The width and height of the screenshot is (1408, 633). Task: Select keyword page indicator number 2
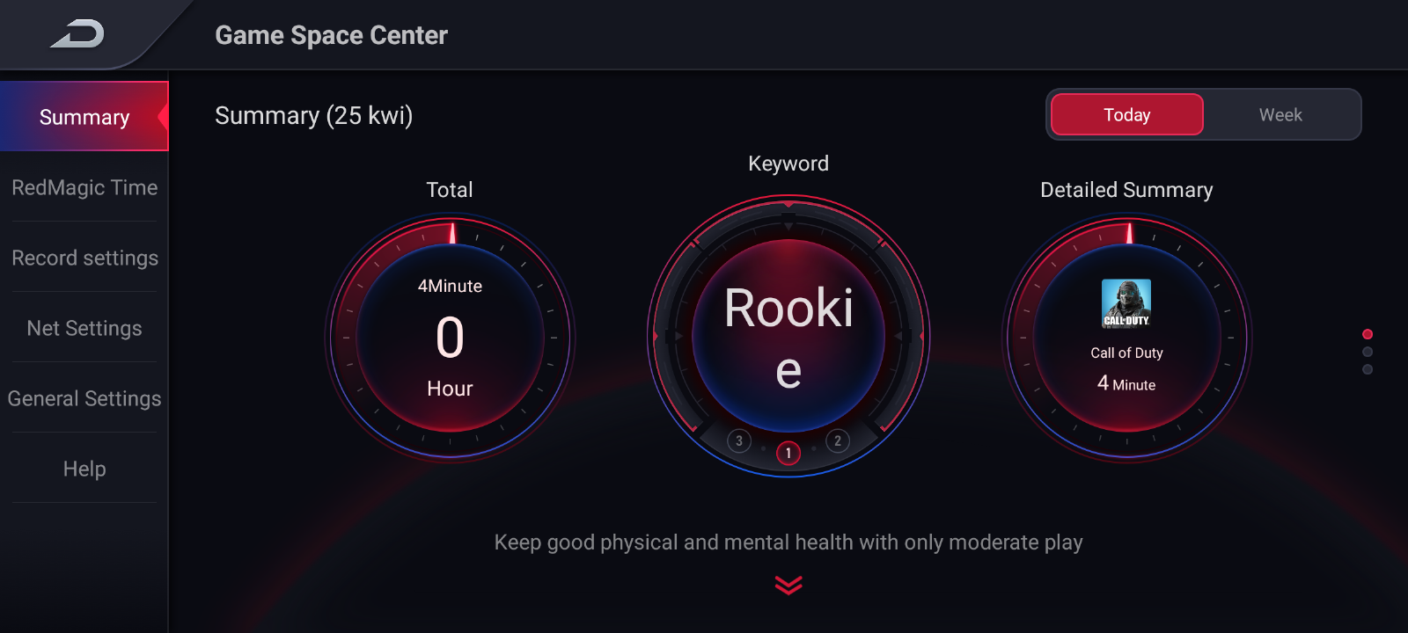click(838, 440)
